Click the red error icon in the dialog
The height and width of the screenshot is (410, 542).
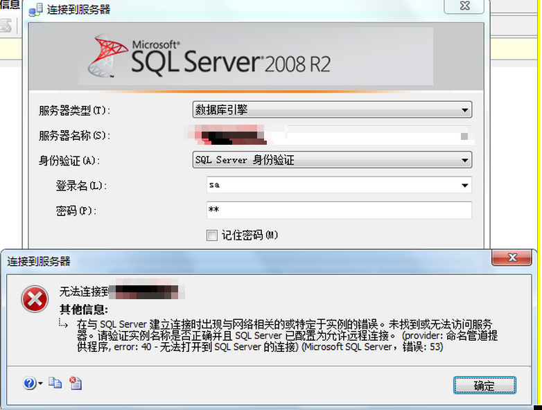pos(35,299)
